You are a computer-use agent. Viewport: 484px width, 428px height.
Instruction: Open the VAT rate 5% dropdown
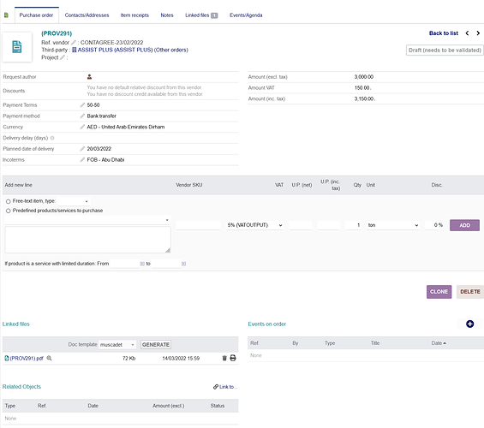click(254, 225)
